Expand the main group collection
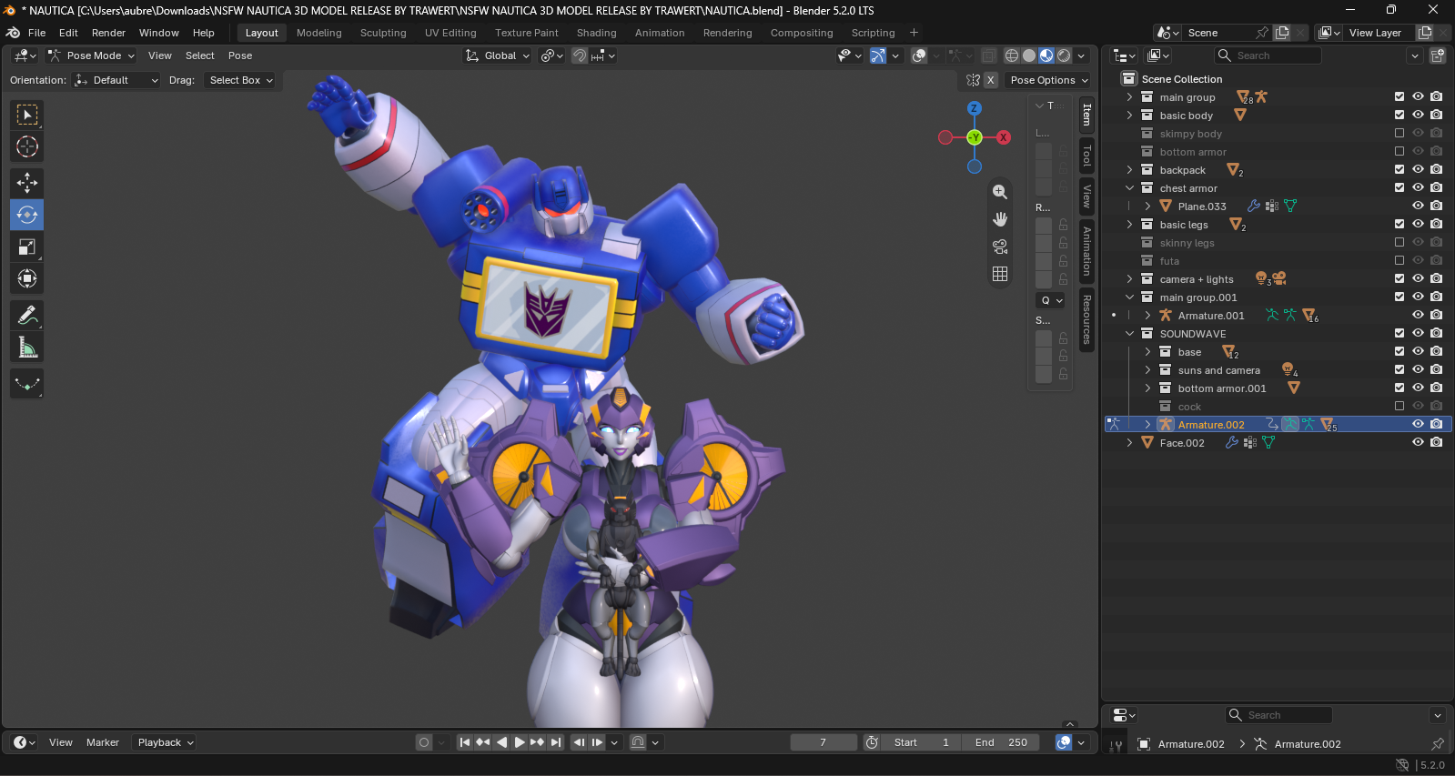The width and height of the screenshot is (1455, 776). coord(1130,97)
